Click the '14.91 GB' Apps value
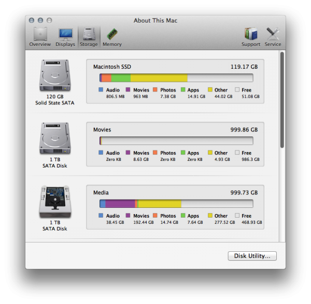The width and height of the screenshot is (311, 304). (x=196, y=97)
